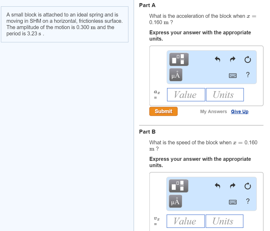Image resolution: width=270 pixels, height=231 pixels.
Task: Open the symbols (µÅ) palette in Part A
Action: point(176,75)
